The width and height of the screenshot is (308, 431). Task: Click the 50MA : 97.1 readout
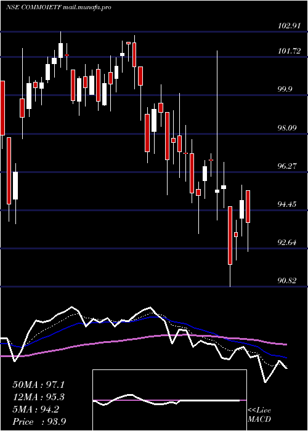coord(39,385)
